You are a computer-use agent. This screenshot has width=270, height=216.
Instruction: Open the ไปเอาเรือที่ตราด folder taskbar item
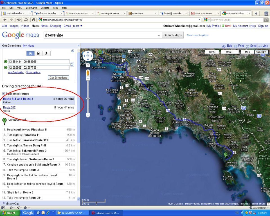click(72, 213)
